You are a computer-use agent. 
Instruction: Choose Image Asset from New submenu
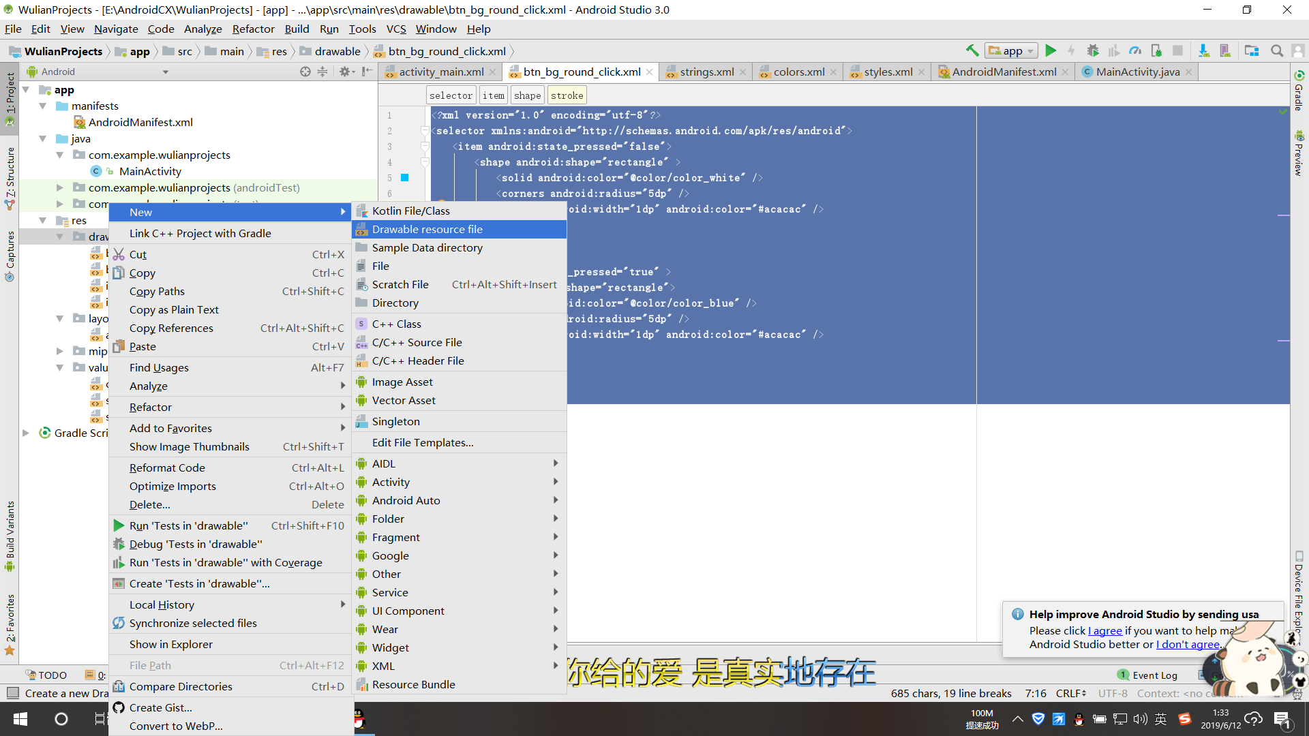pos(460,382)
